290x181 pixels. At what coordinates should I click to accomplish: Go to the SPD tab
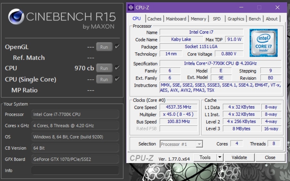click(x=217, y=19)
